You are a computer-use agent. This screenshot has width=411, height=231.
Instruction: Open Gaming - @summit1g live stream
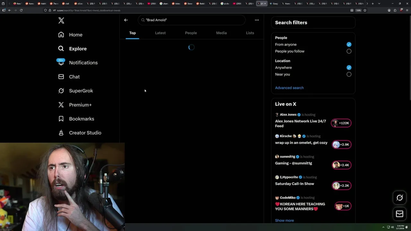point(293,163)
